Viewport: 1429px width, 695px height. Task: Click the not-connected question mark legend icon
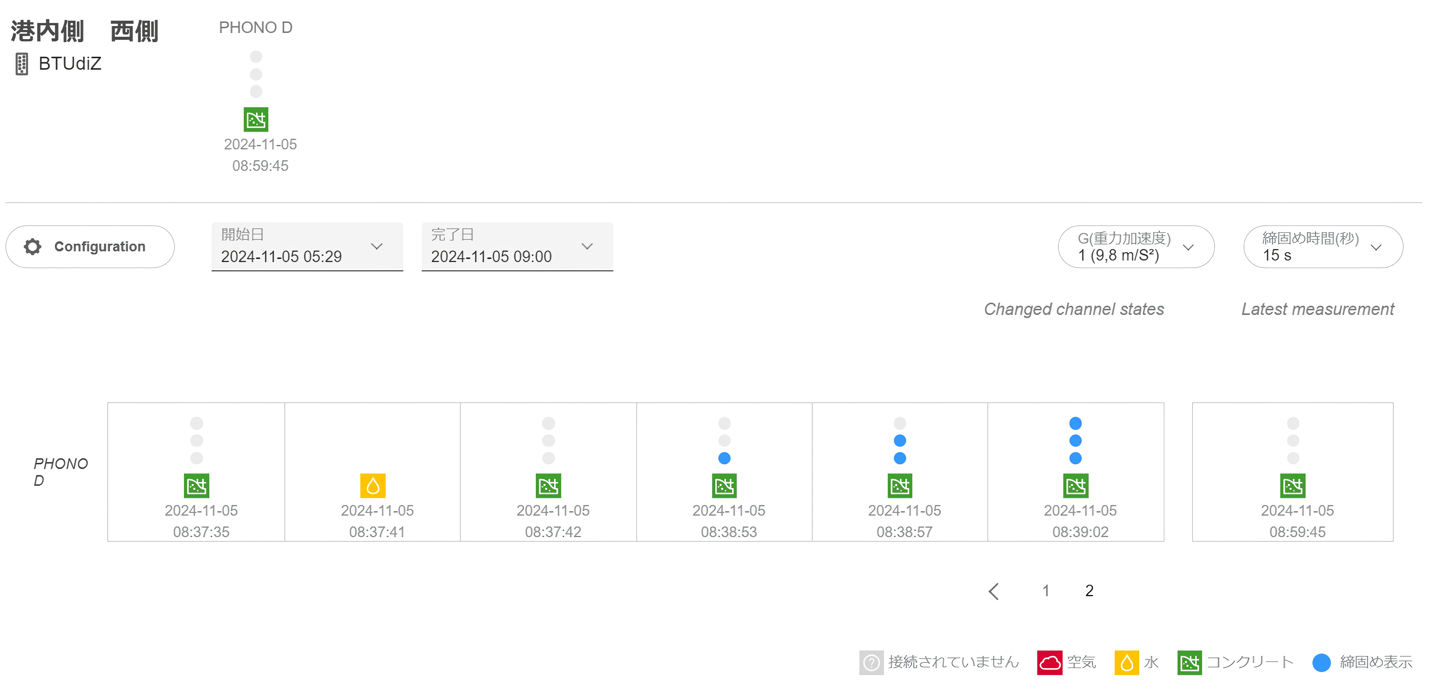[871, 662]
